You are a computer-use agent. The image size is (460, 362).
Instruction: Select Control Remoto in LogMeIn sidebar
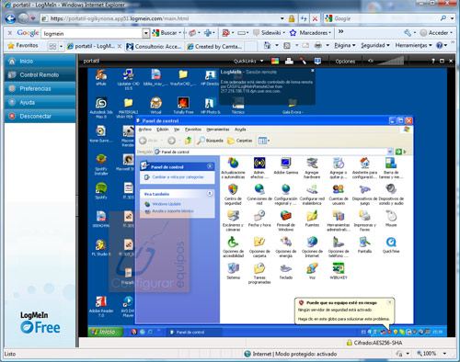40,74
